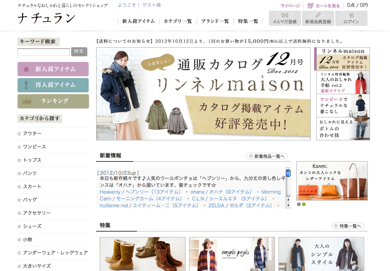Image resolution: width=390 pixels, height=271 pixels.
Task: Open ZELDA / ゼルダ brand link
Action: [240, 205]
